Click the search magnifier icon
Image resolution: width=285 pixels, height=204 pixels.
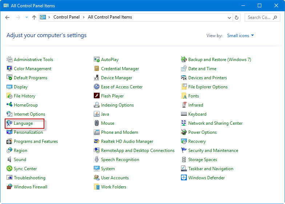pos(275,17)
